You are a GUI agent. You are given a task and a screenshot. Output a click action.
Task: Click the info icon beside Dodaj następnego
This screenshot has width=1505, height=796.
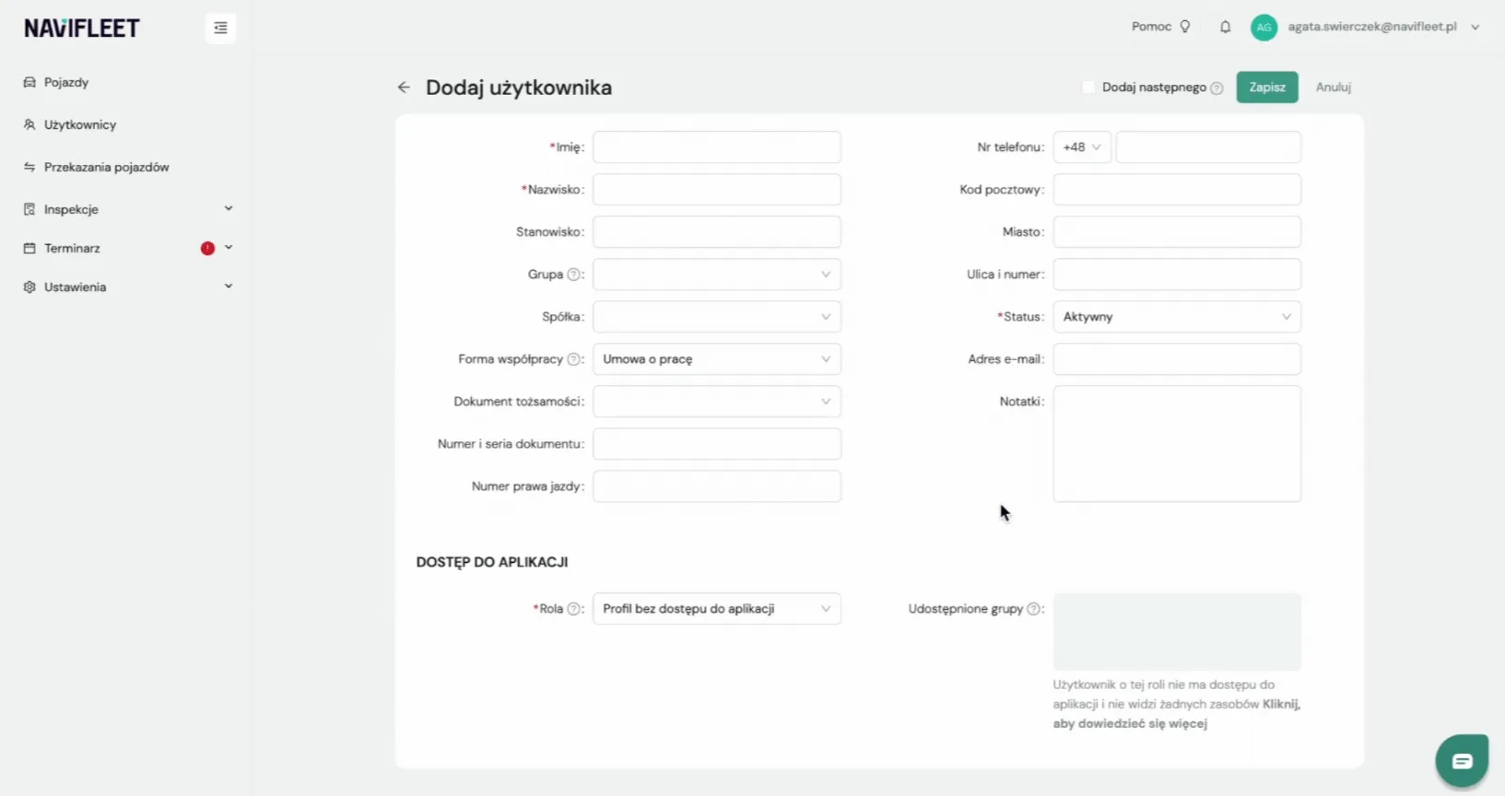[1217, 88]
